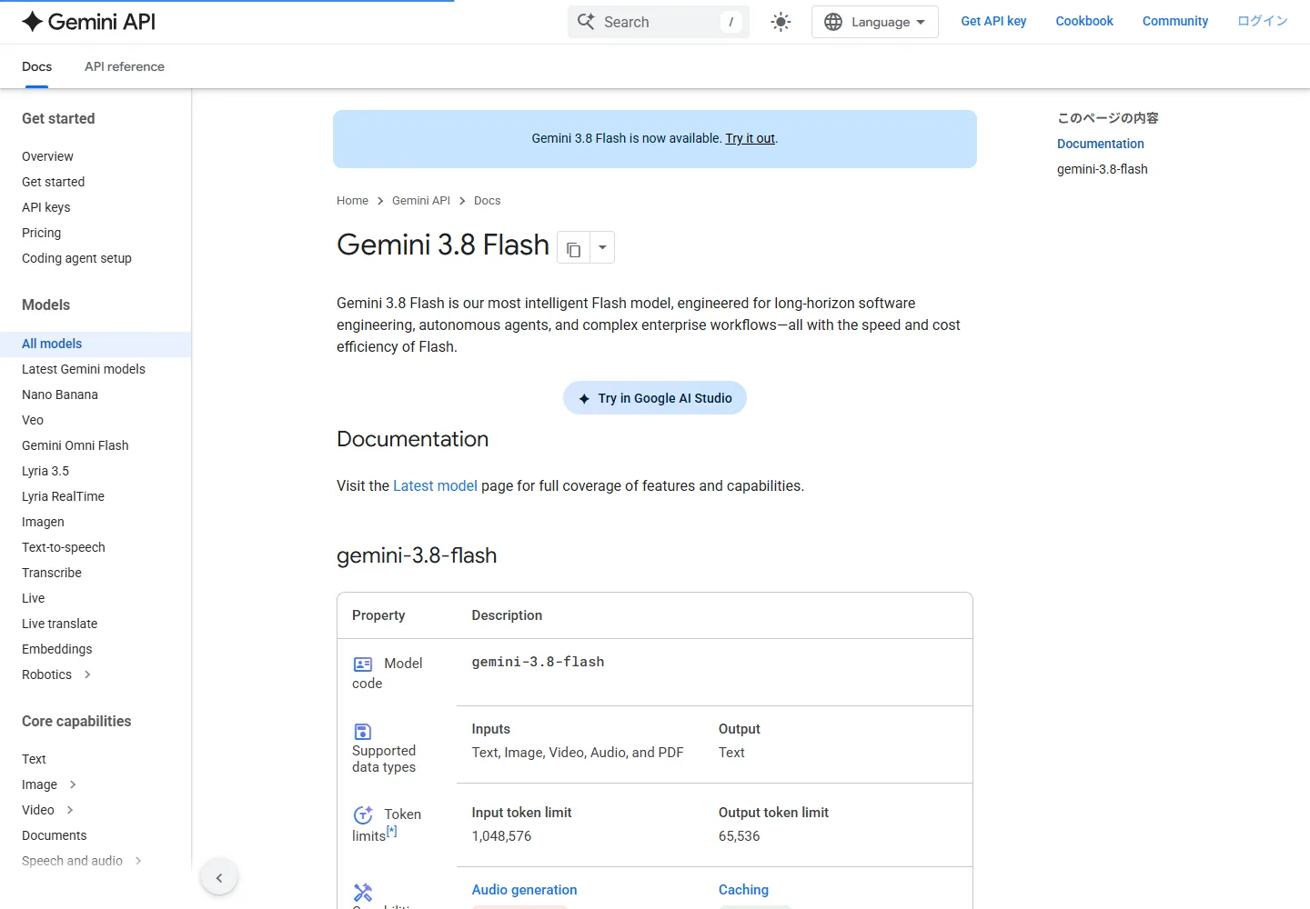This screenshot has height=909, width=1310.
Task: Click sparkle icon on Try in Google AI Studio
Action: click(584, 399)
